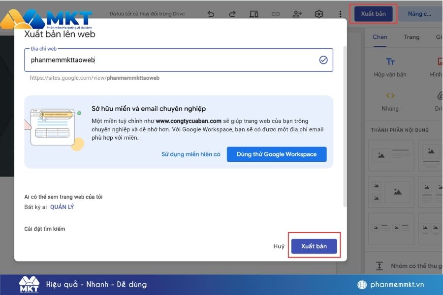Image resolution: width=443 pixels, height=295 pixels.
Task: Click the address available checkmark icon
Action: click(323, 60)
